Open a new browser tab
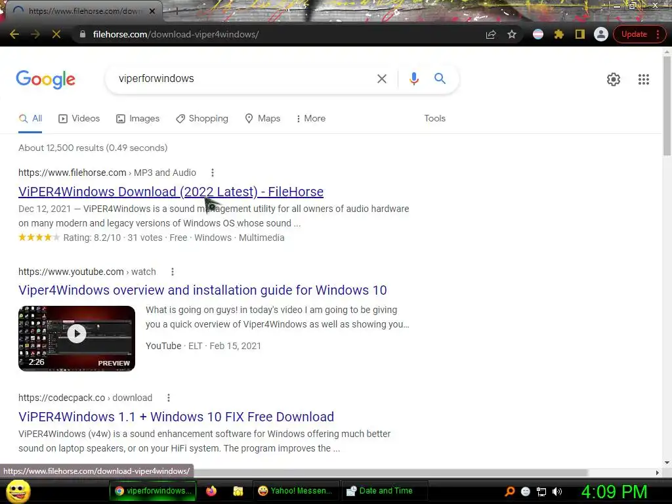 [176, 11]
